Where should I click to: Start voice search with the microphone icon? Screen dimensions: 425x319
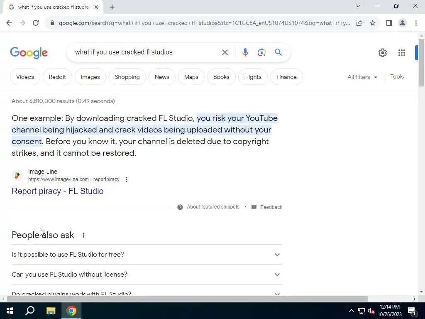tap(245, 52)
